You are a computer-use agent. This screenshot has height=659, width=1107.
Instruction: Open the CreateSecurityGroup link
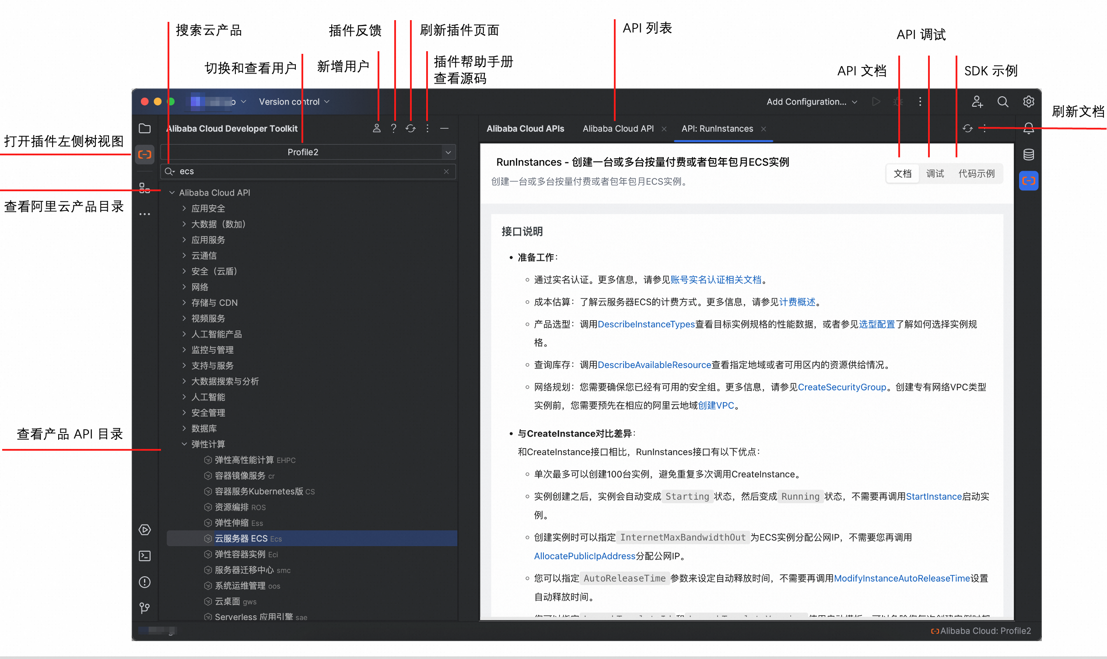click(841, 387)
